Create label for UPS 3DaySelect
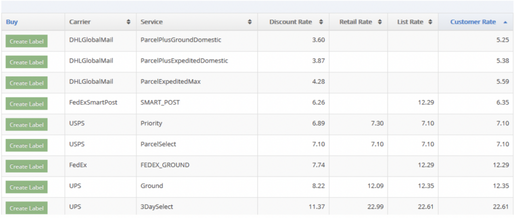Screen dimensions: 514x218 [x=27, y=208]
